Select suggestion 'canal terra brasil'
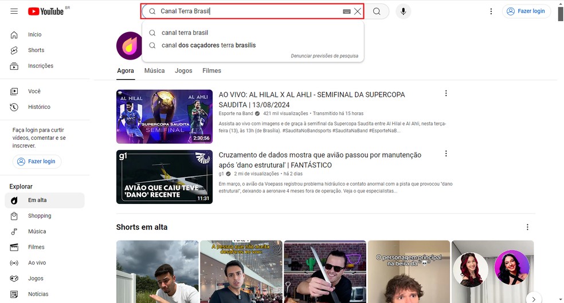The height and width of the screenshot is (303, 564). (x=253, y=33)
